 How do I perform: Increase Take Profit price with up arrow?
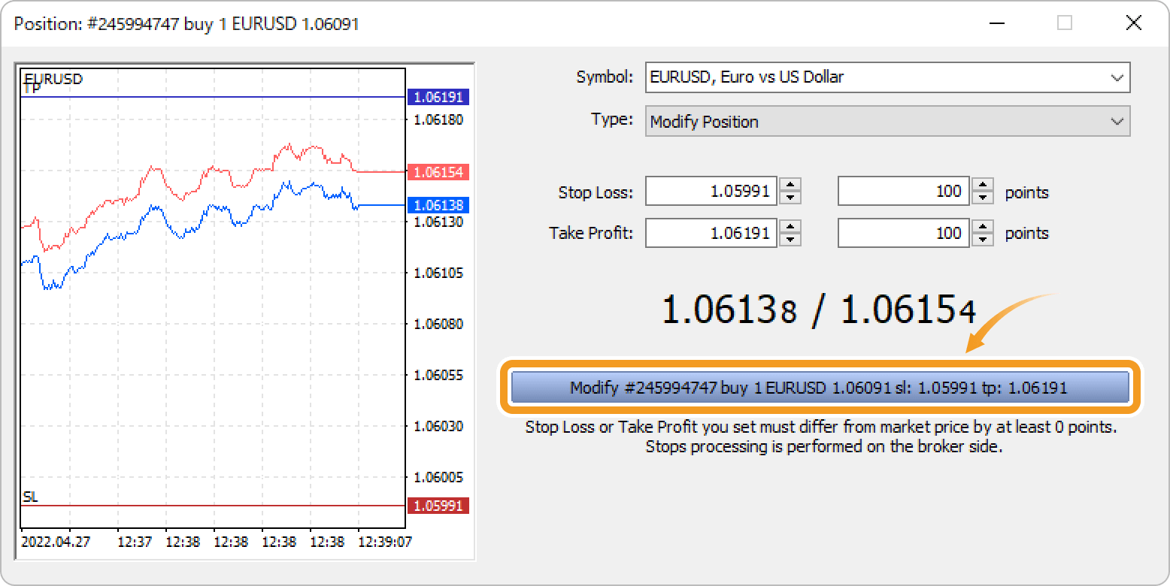pos(790,226)
